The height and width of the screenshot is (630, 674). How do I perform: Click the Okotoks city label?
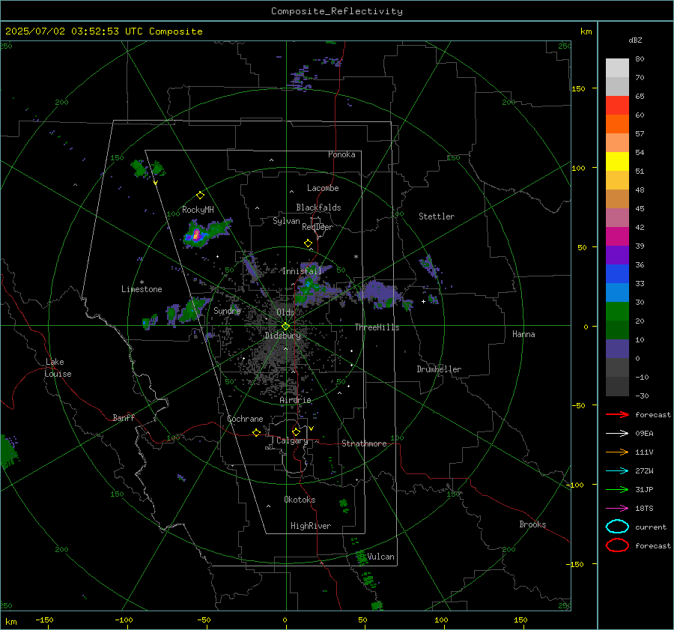[x=300, y=500]
